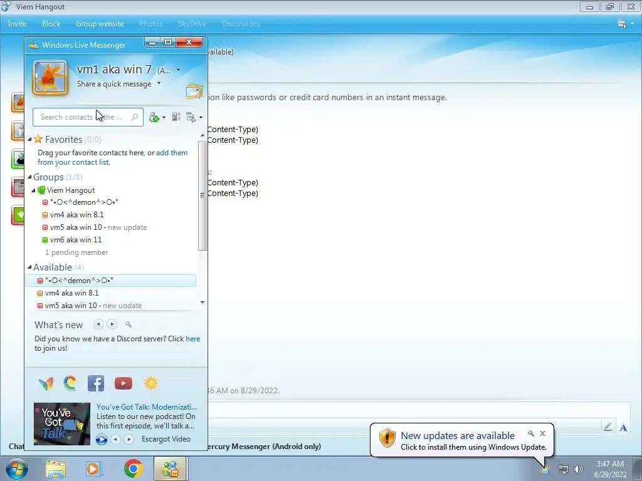Image resolution: width=642 pixels, height=481 pixels.
Task: Select demon contact under Available
Action: coord(110,281)
